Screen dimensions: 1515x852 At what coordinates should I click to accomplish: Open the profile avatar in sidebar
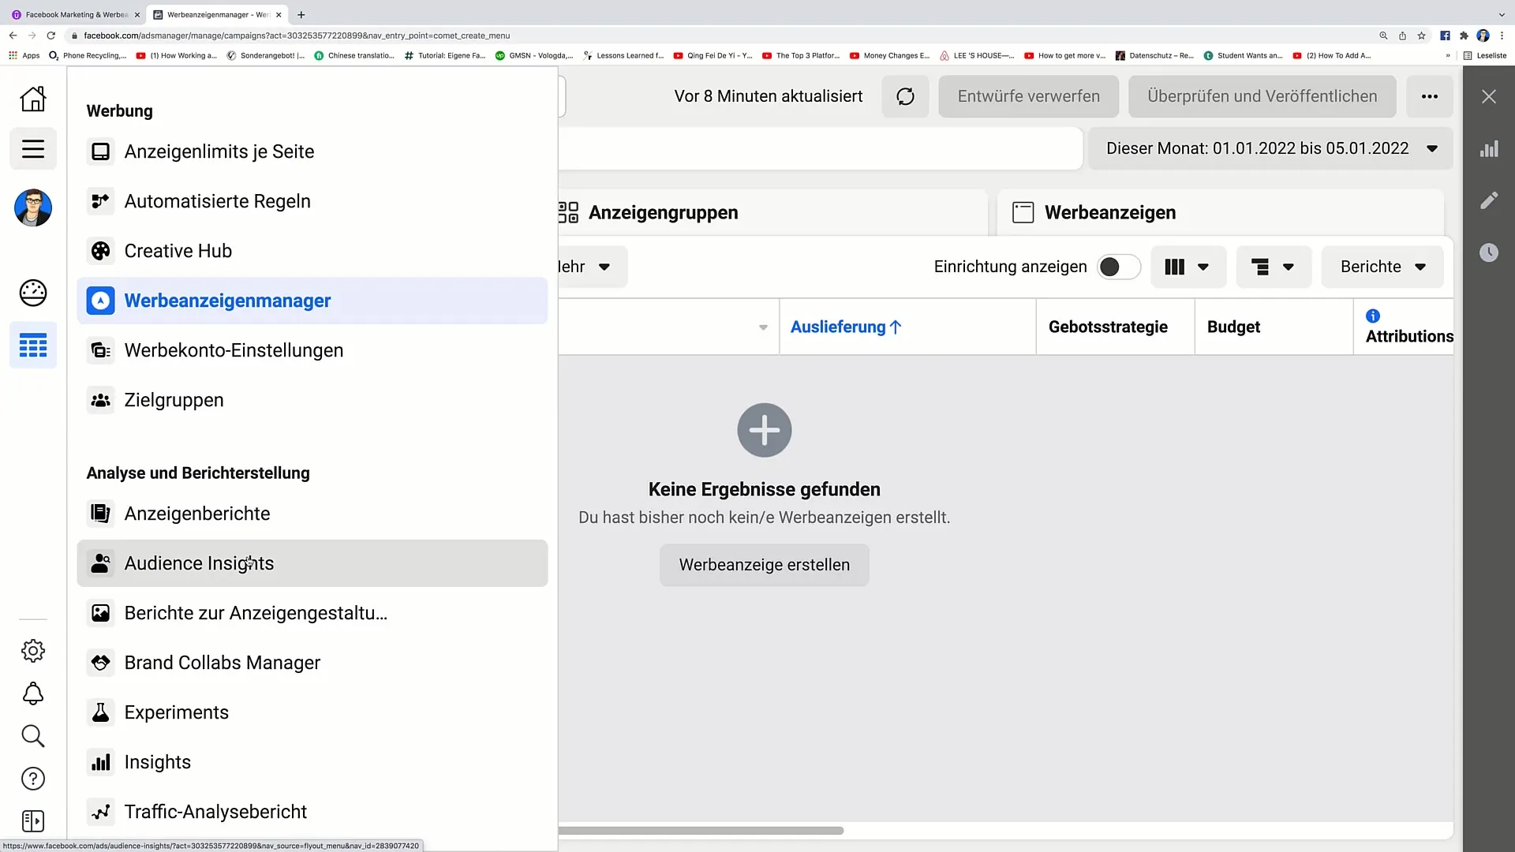33,208
